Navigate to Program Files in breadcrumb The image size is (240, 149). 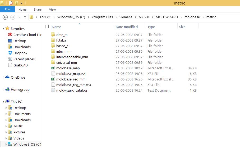102,17
